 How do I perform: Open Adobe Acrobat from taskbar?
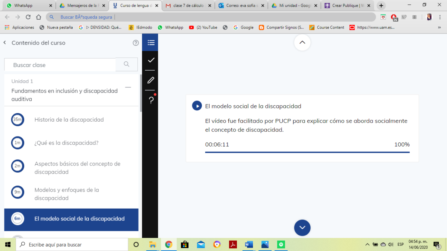(233, 244)
